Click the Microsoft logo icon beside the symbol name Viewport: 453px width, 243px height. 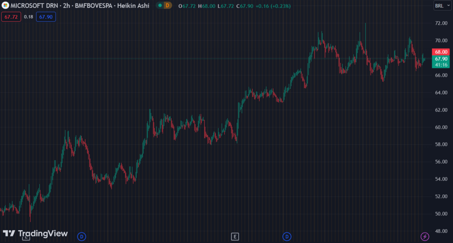(5, 5)
